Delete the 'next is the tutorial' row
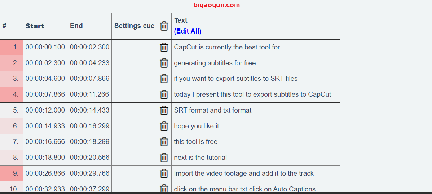Viewport: 432px width, 194px height. tap(164, 158)
